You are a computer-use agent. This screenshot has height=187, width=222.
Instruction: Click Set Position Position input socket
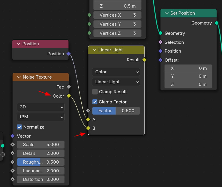[x=161, y=51]
